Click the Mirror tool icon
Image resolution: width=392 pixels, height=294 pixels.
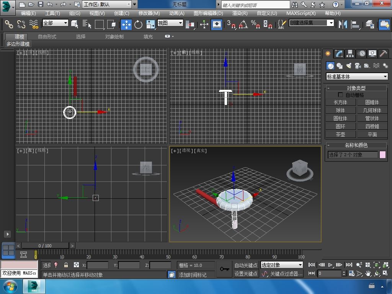click(x=343, y=24)
